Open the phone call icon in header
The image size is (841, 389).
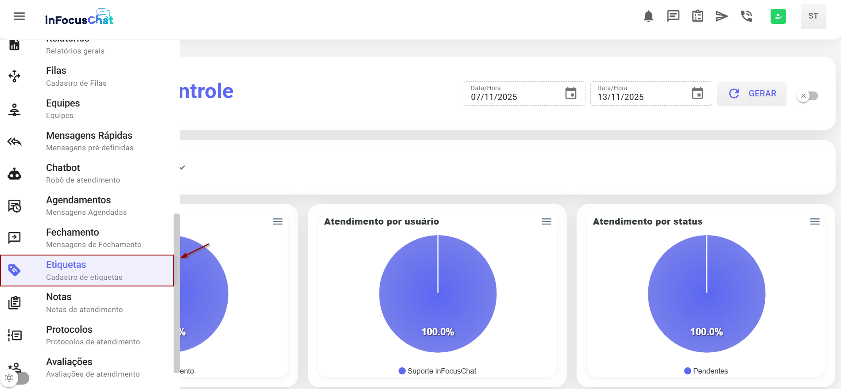[x=747, y=16]
